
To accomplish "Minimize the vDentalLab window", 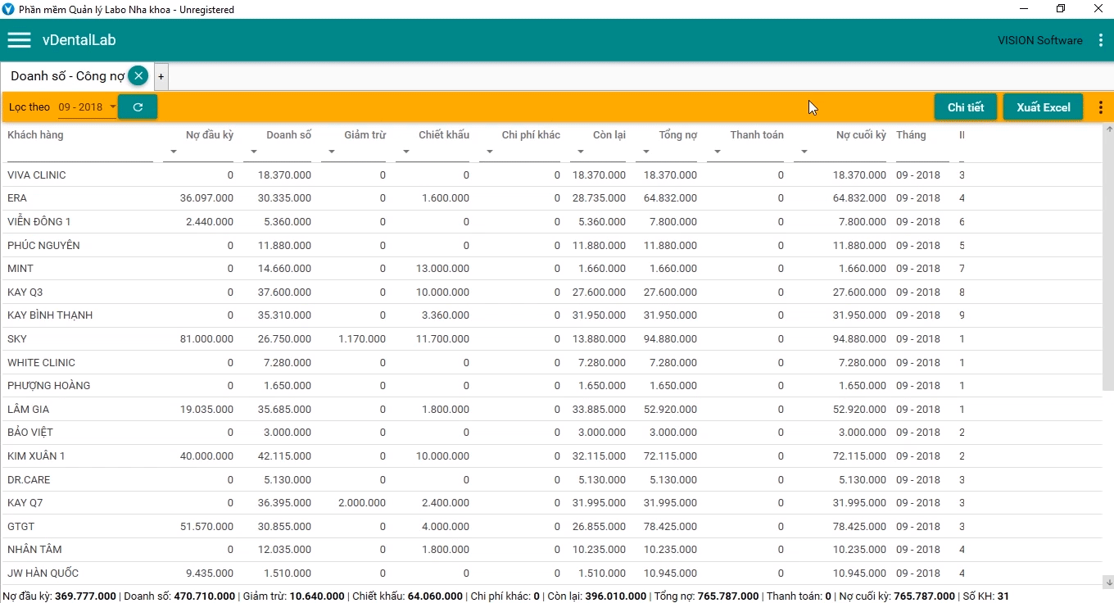I will click(x=1024, y=9).
